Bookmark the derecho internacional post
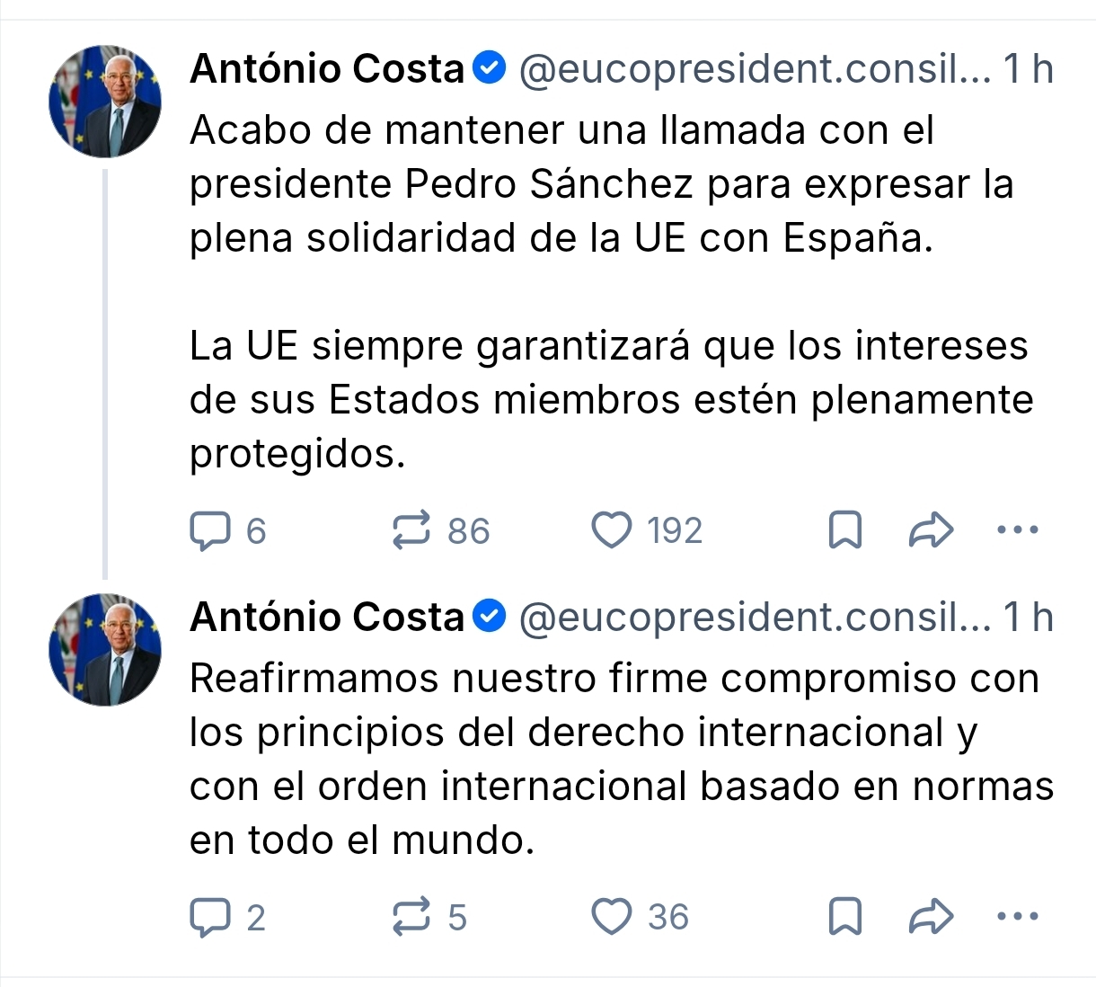 point(844,917)
